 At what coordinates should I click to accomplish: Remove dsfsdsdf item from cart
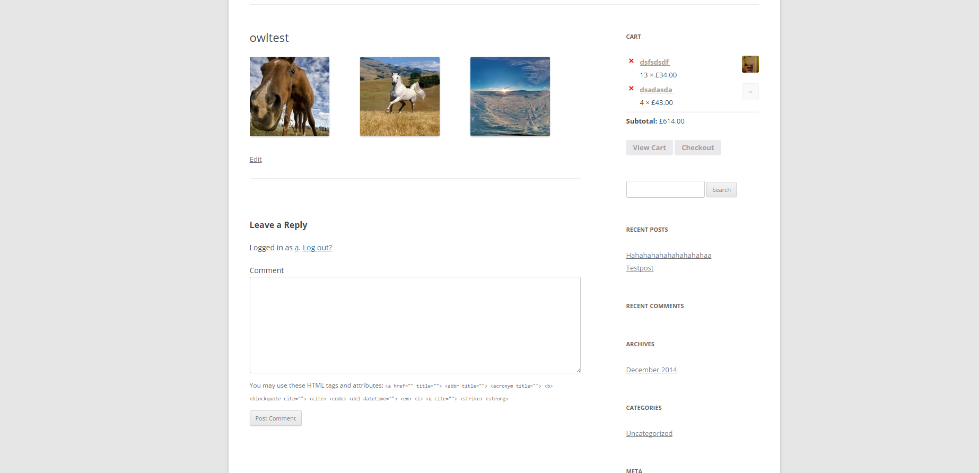point(631,61)
